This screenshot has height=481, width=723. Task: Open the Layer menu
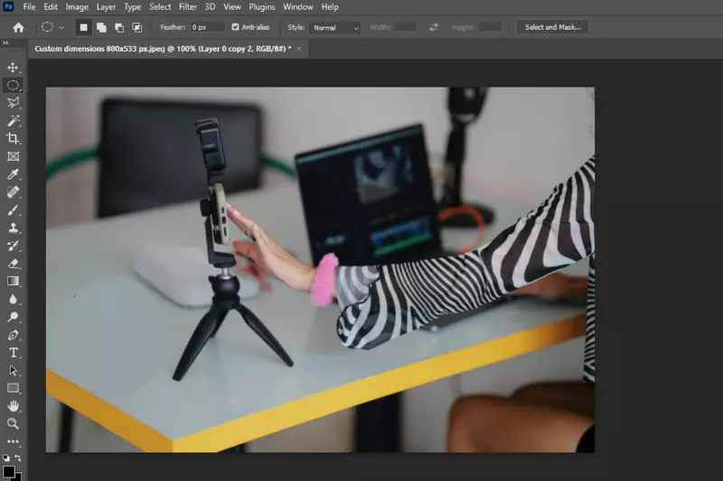point(106,7)
